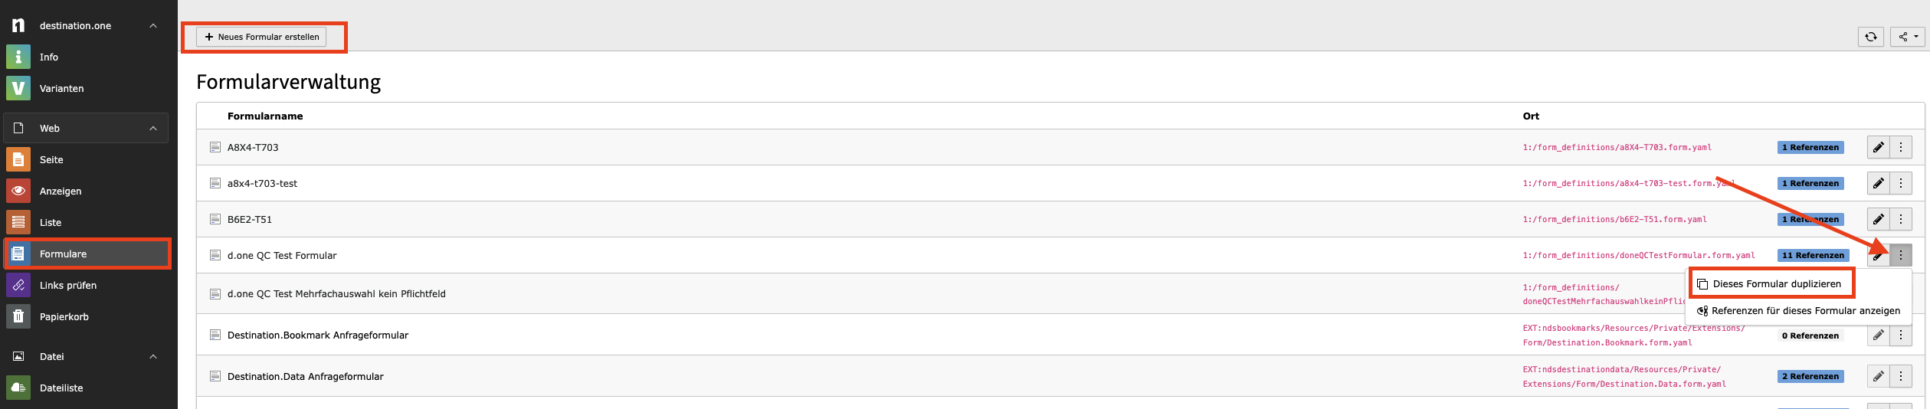Click the 11 Referenzen badge

pyautogui.click(x=1813, y=256)
